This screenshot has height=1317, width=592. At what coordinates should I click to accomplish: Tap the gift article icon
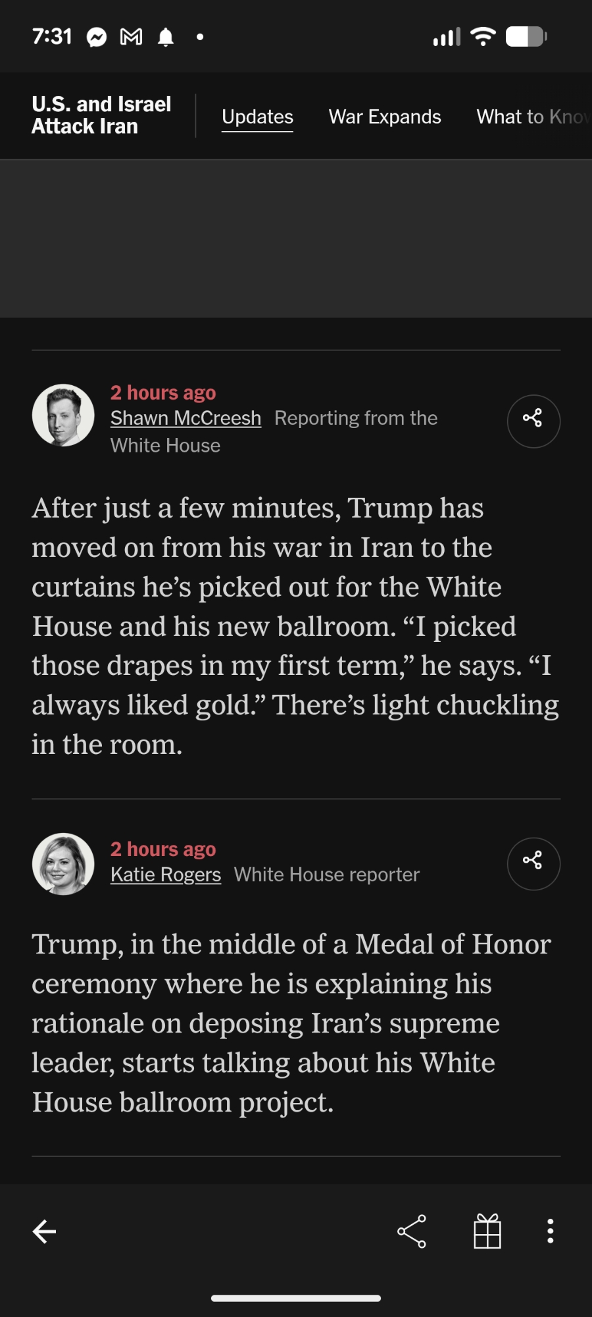(487, 1231)
